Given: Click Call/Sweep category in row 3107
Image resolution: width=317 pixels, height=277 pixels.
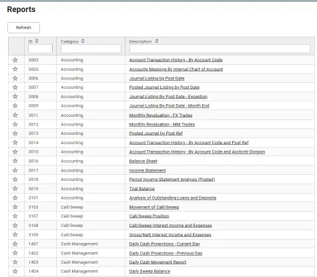Looking at the screenshot, I should (72, 216).
